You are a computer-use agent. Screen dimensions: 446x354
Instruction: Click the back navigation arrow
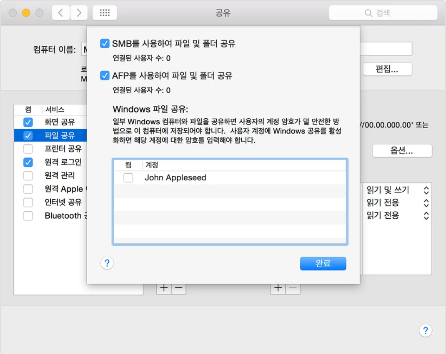[x=61, y=13]
